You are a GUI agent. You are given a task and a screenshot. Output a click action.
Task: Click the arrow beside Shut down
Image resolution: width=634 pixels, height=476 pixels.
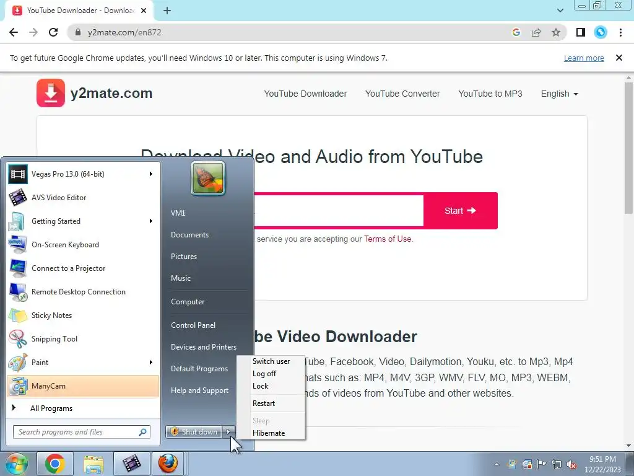point(228,432)
